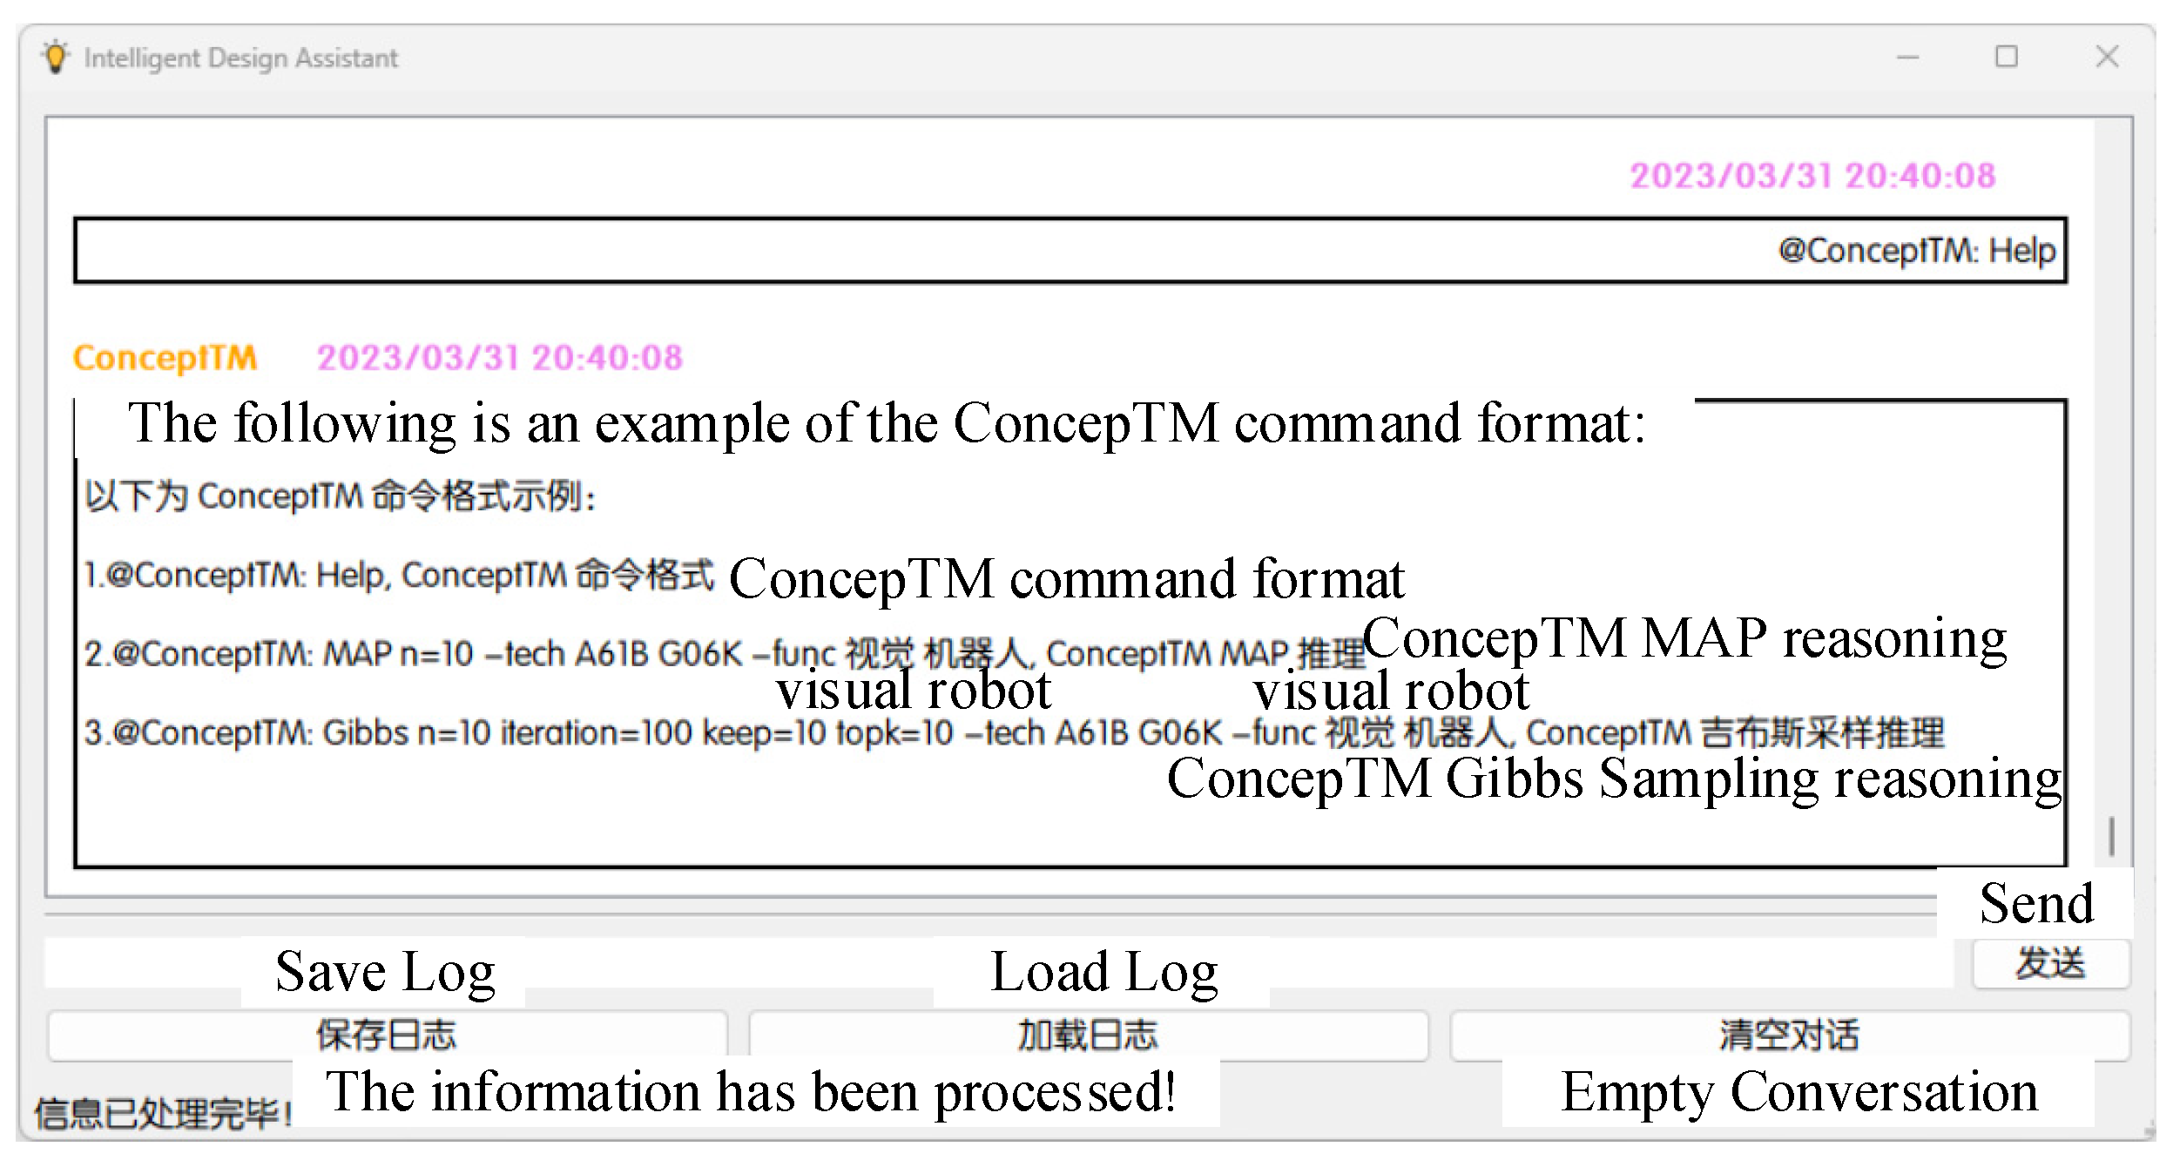
Task: Click the 保存日志 (Save Log) button
Action: [x=386, y=1035]
